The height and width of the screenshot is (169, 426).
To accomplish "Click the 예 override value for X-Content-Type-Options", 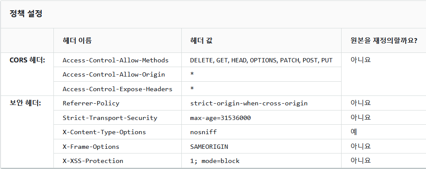I will (354, 132).
